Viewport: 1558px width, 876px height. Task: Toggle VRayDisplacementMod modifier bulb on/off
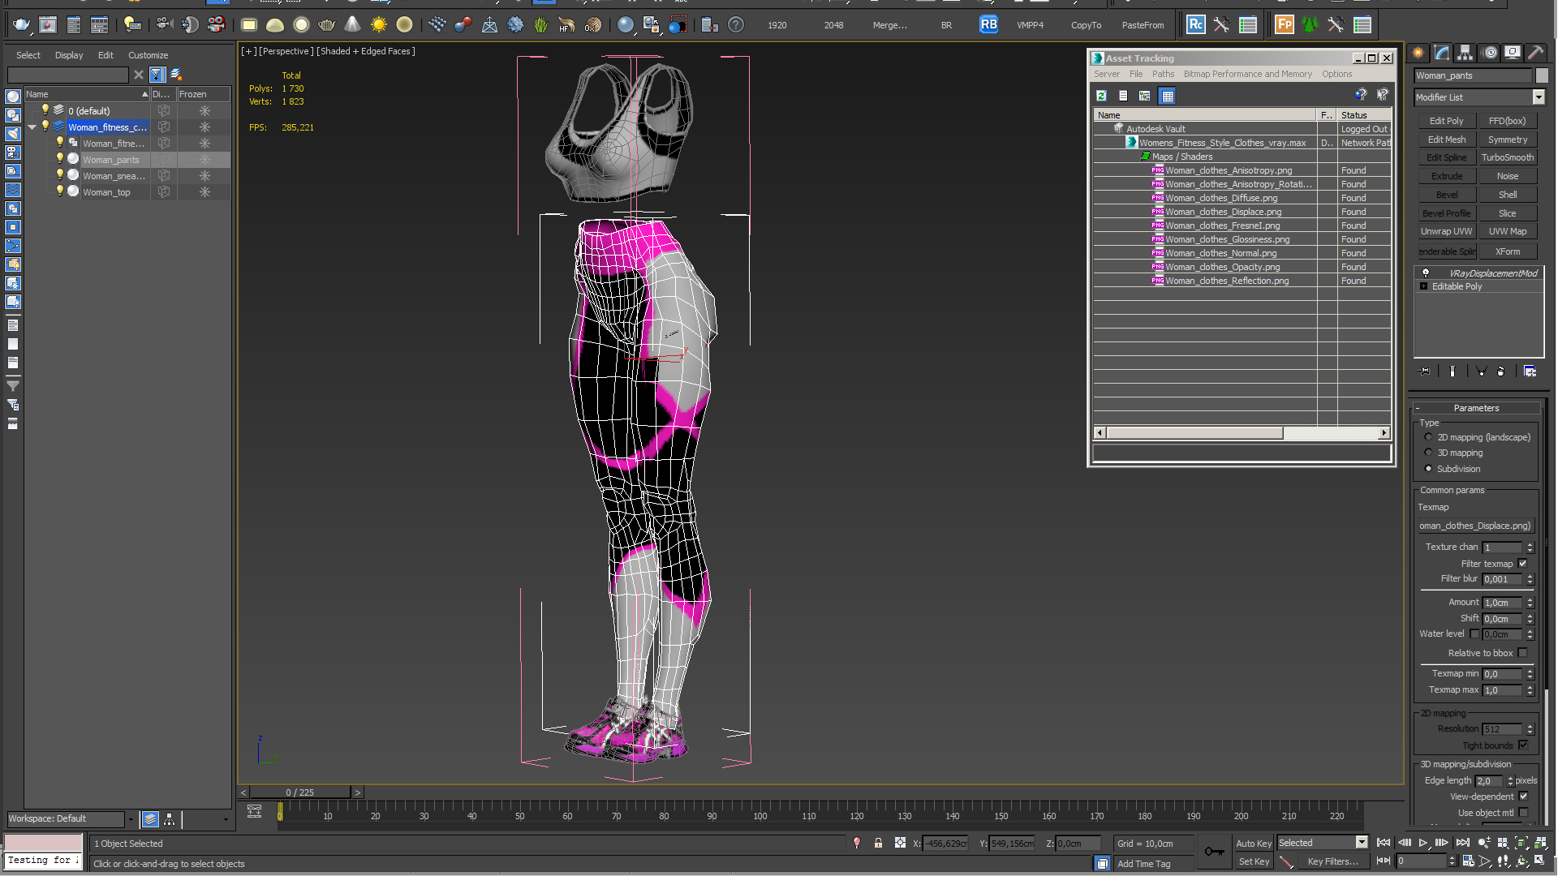[x=1425, y=273]
